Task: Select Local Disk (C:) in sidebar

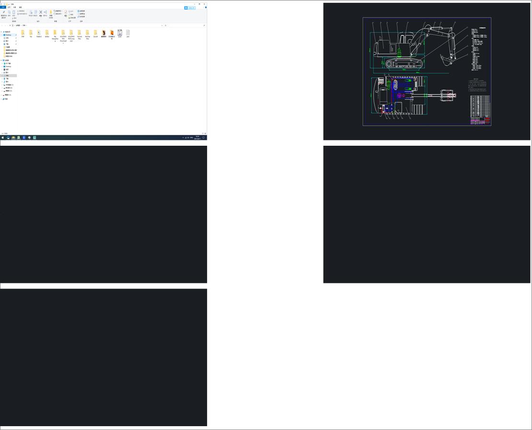Action: point(9,85)
